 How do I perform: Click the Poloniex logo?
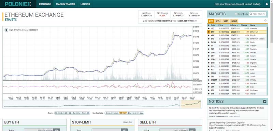[x=18, y=4]
